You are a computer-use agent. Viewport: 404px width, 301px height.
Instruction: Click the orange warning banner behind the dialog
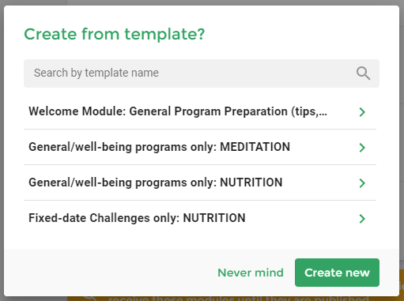235,299
